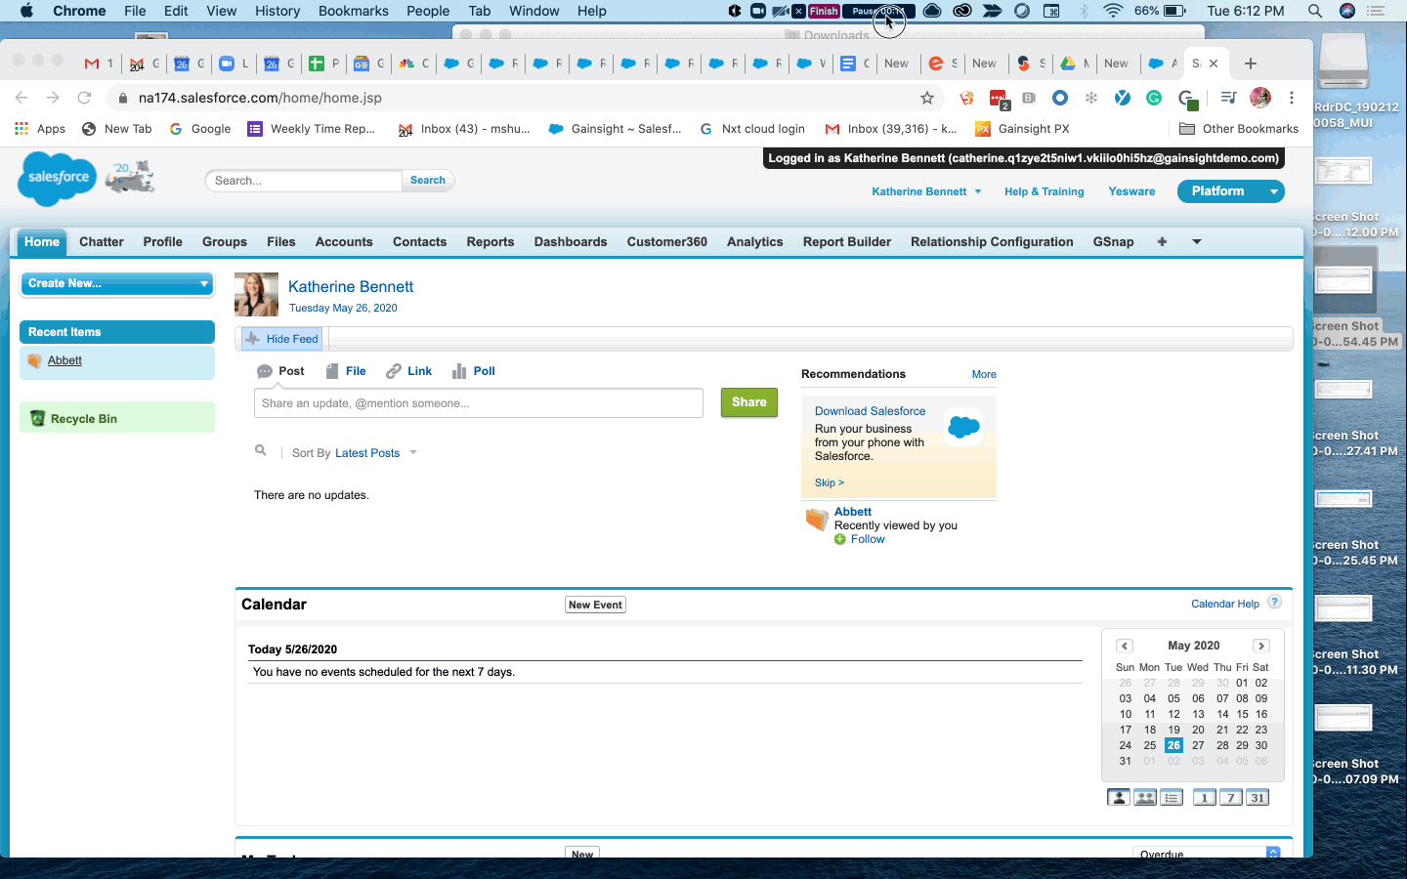Screen dimensions: 1407x879
Task: Open the Home tab
Action: [42, 242]
